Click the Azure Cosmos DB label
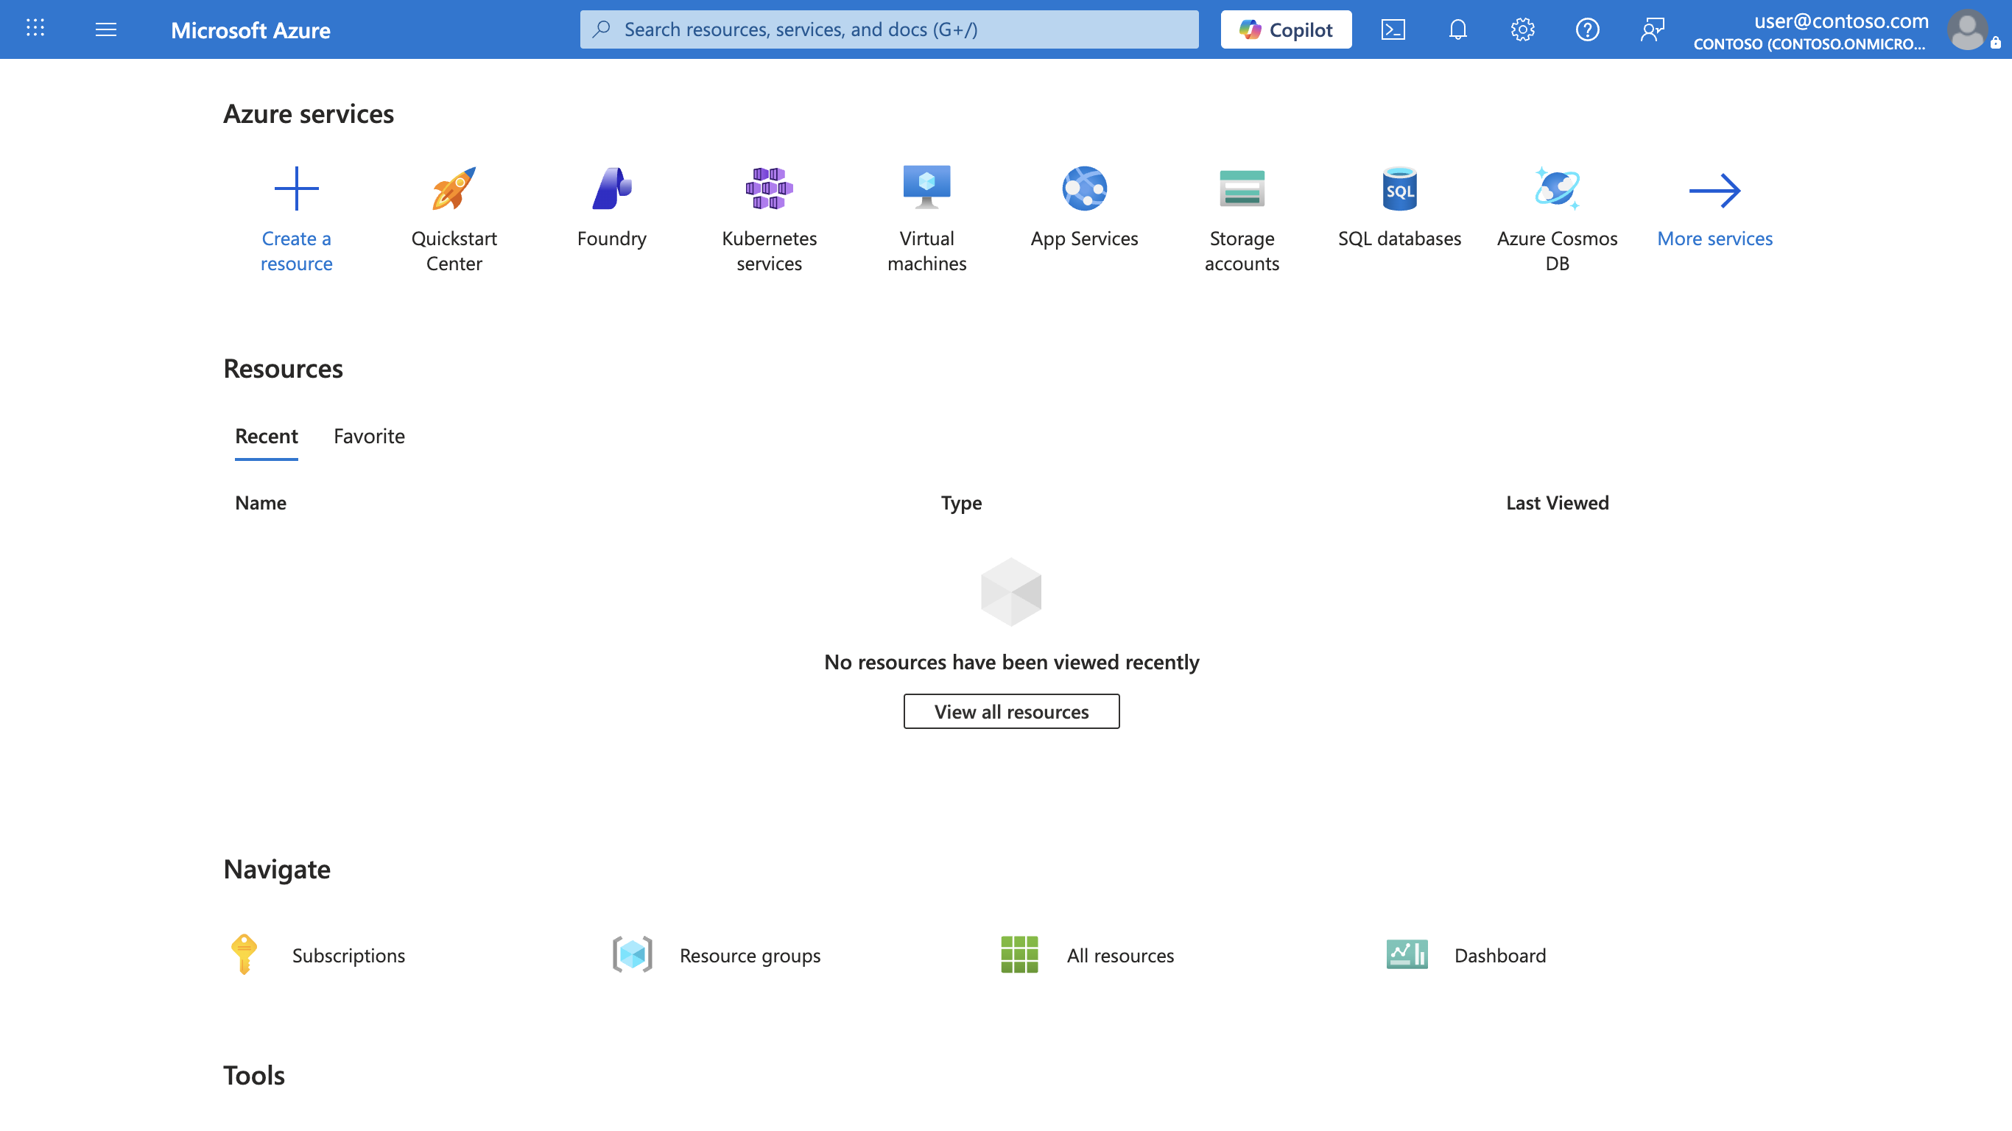2012x1131 pixels. [1557, 251]
